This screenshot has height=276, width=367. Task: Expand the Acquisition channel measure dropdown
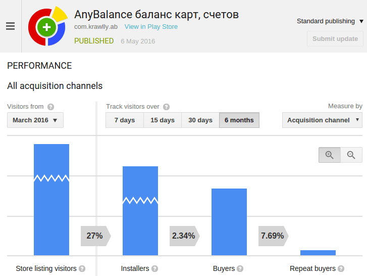click(322, 120)
